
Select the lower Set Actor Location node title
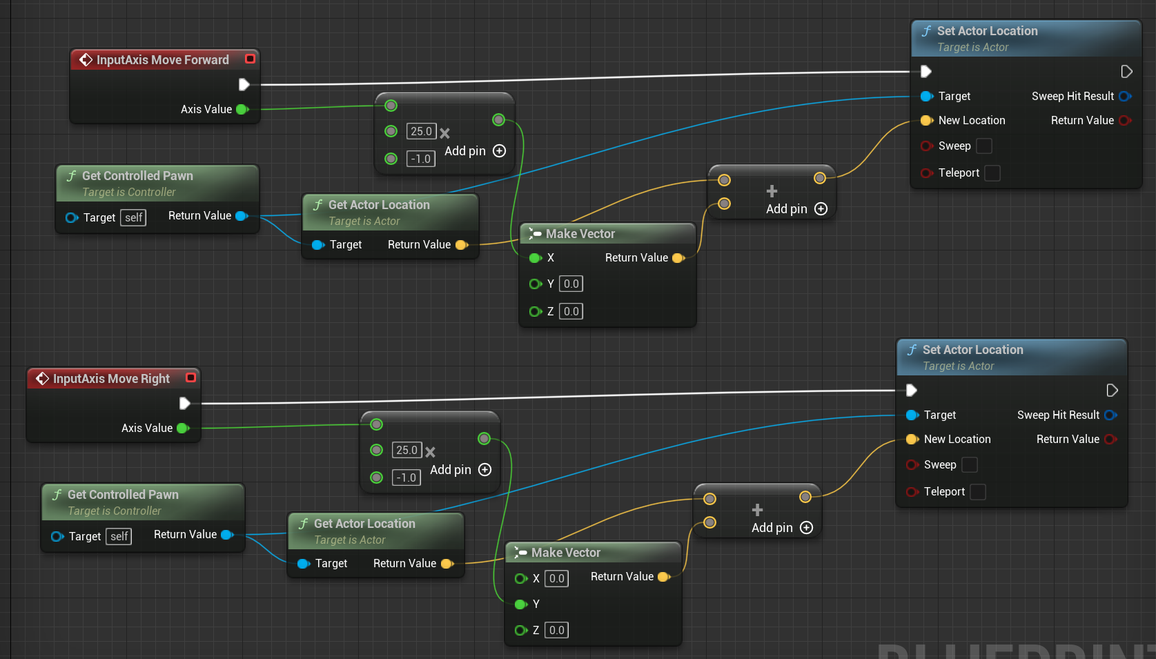point(973,350)
